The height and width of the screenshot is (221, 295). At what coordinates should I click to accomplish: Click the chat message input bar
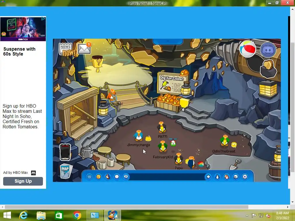coord(167,177)
